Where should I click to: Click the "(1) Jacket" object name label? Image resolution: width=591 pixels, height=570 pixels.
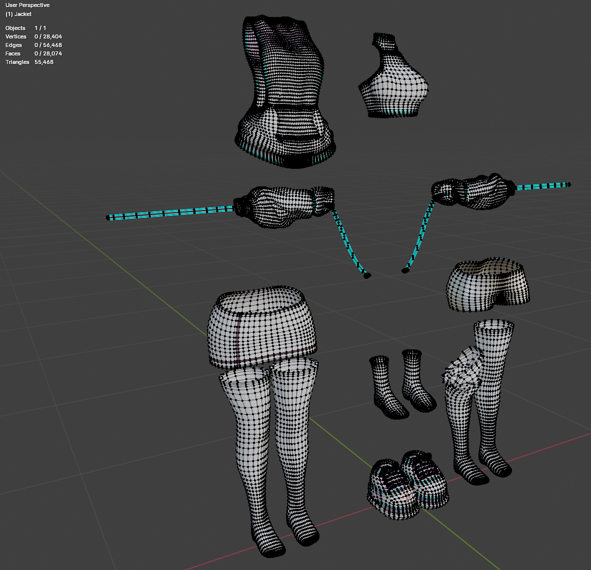click(18, 14)
